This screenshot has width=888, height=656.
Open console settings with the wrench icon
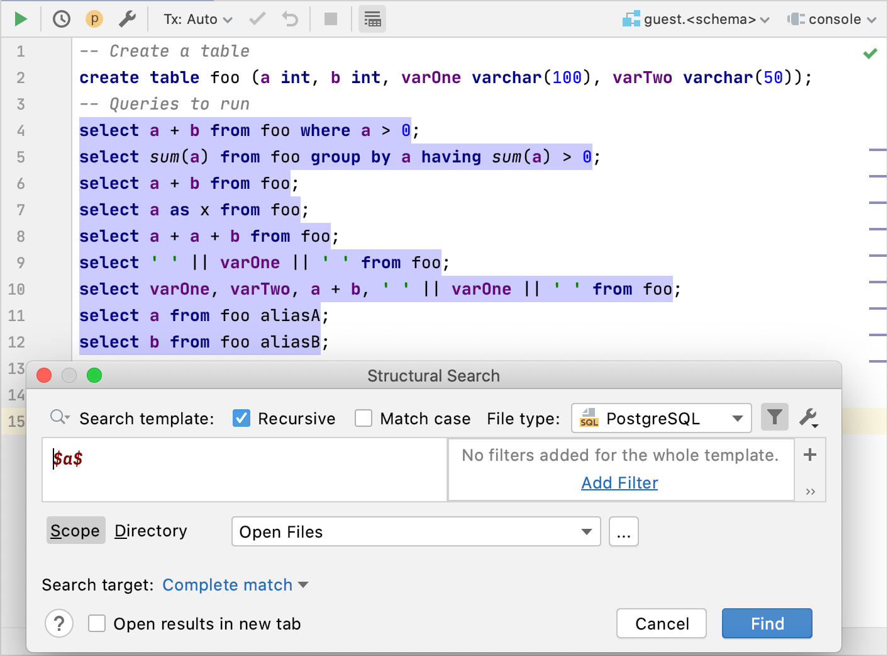(x=127, y=18)
